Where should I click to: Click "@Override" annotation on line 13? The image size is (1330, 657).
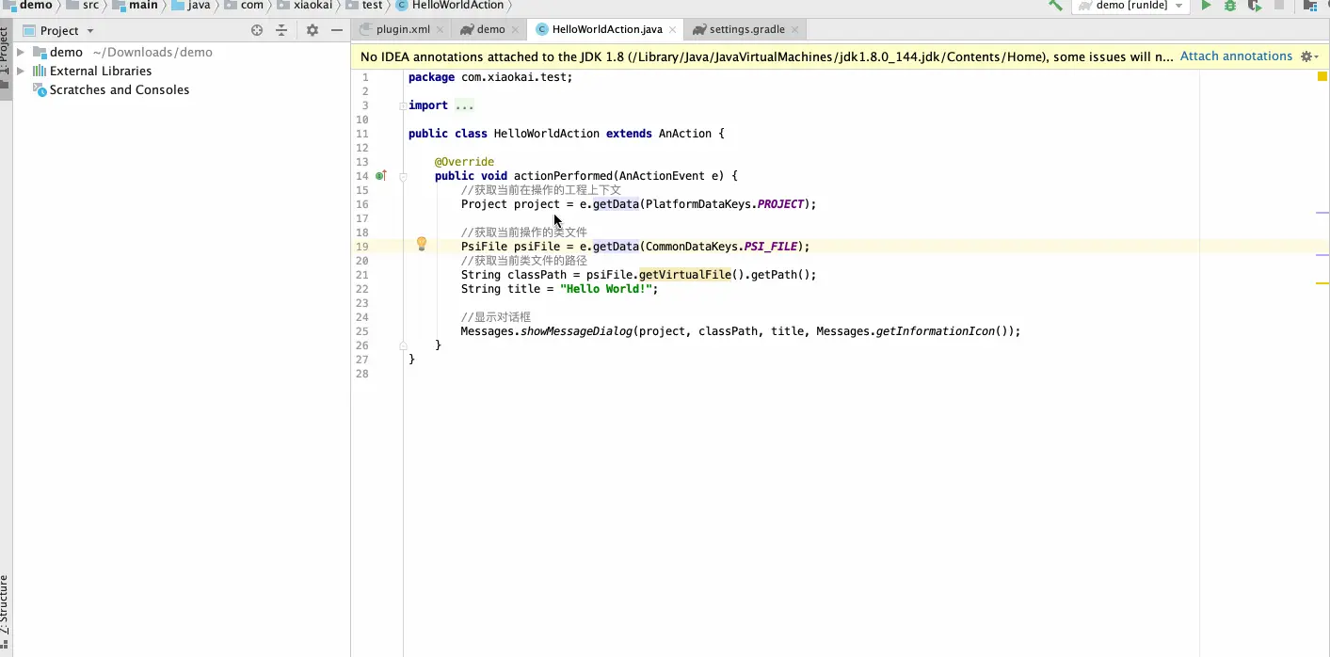coord(464,162)
